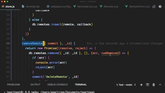
Task: Click the macOS red close window button
Action: tap(2, 2)
